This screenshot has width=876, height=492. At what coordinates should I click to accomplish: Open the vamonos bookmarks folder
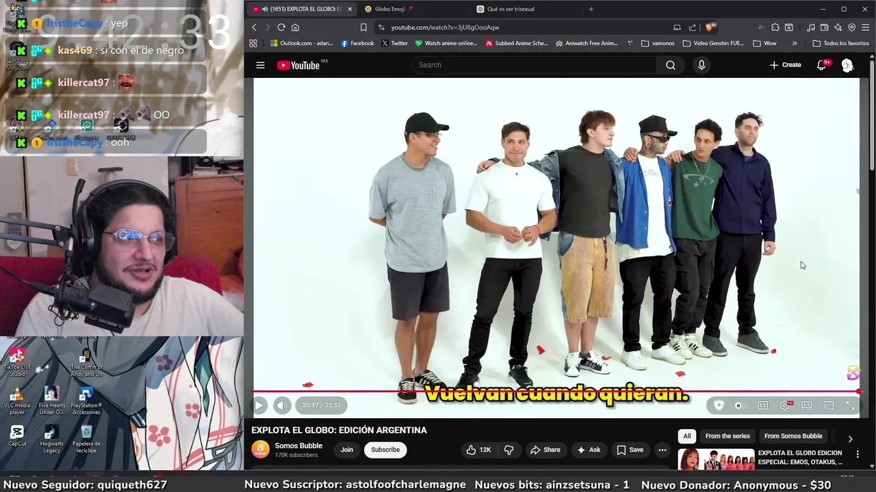click(x=658, y=43)
